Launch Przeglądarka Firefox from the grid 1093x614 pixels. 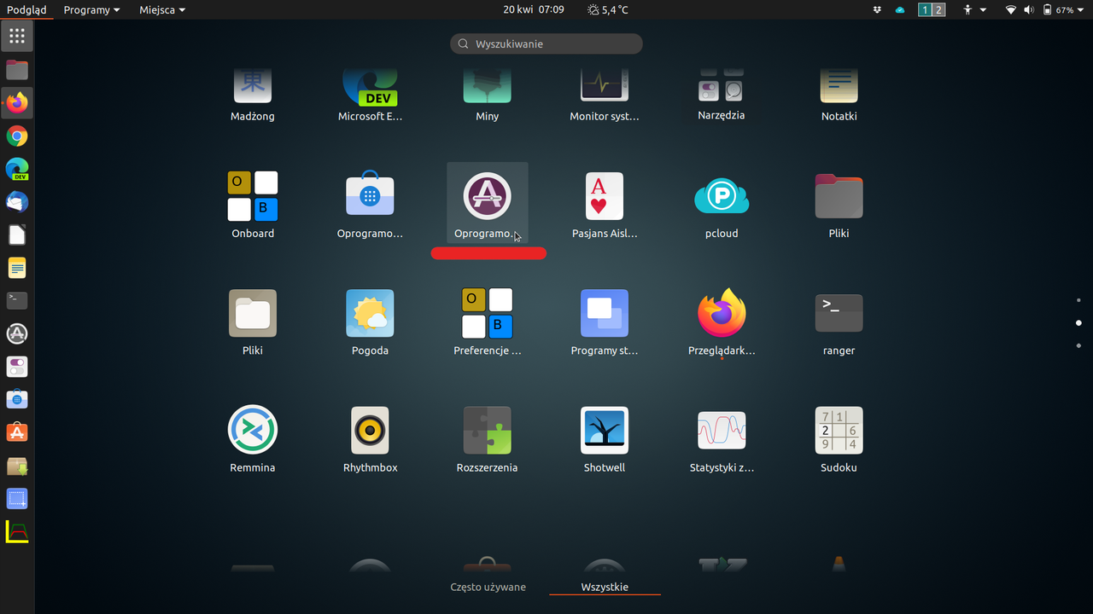tap(722, 322)
